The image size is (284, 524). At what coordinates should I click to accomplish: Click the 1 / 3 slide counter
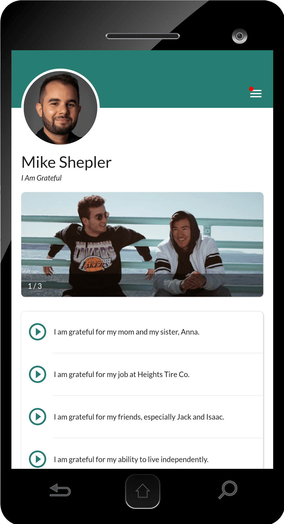[x=35, y=286]
